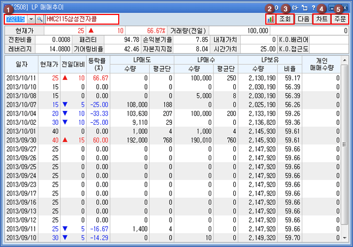The image size is (353, 247).
Task: Click the detach window icon in title bar
Action: [x=304, y=8]
